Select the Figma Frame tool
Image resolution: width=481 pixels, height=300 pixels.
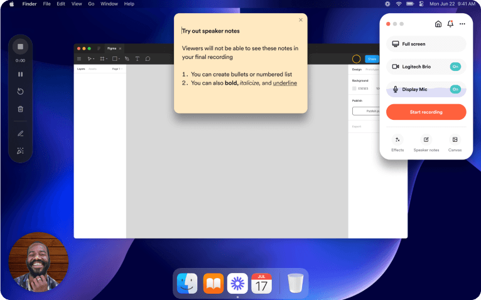pos(103,58)
